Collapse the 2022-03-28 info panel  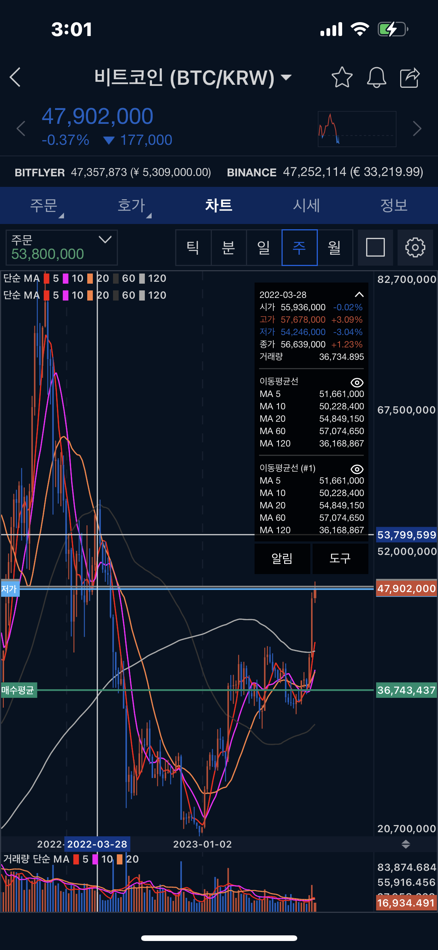click(359, 295)
